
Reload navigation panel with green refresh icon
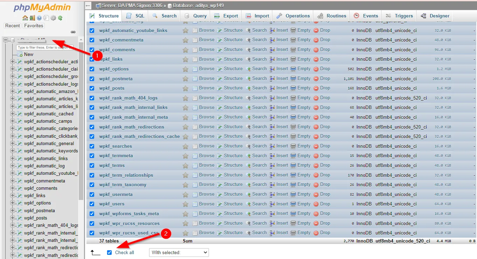(60, 18)
